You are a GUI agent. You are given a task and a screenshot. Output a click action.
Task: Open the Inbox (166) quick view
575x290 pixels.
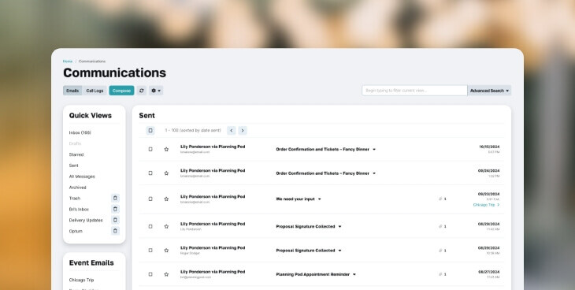click(x=80, y=132)
